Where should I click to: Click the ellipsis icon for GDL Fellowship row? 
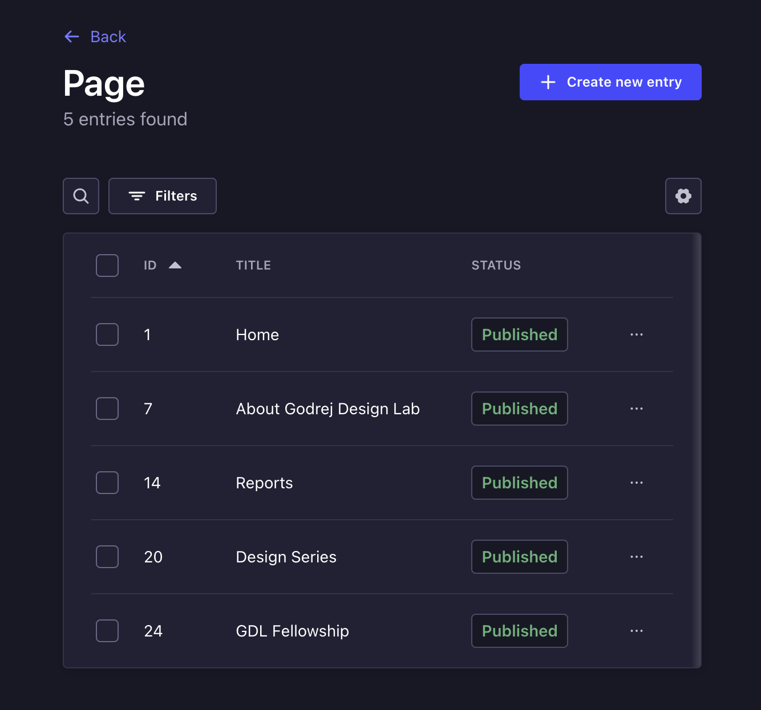point(637,631)
